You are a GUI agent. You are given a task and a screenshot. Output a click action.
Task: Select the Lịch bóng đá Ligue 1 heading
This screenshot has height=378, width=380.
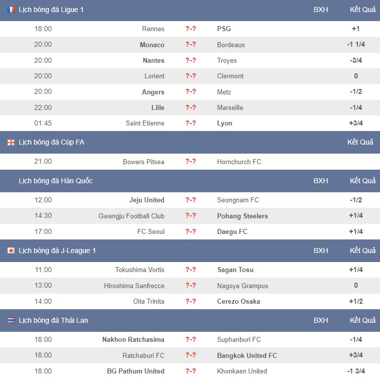(x=51, y=10)
